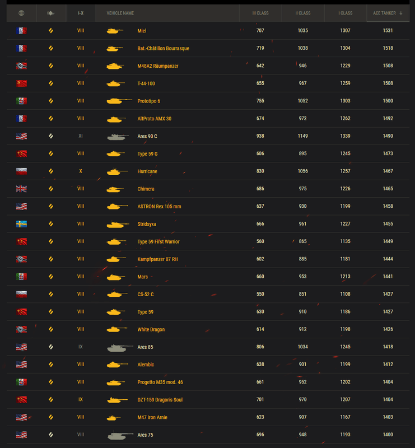Sort by the Vehicle Name column header

(x=120, y=13)
